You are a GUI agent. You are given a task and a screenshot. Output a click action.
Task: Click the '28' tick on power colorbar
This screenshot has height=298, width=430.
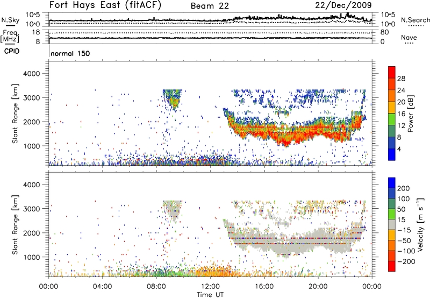click(401, 79)
